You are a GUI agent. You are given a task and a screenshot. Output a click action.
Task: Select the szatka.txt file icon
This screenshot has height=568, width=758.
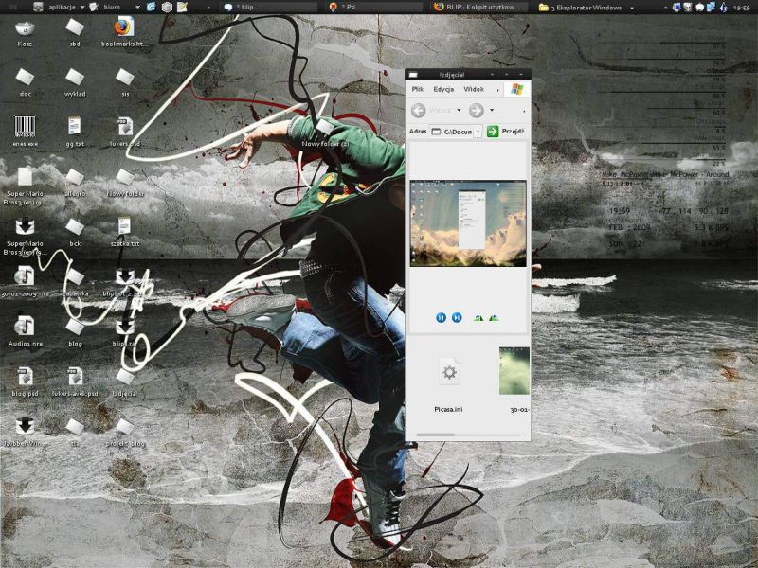pos(124,226)
